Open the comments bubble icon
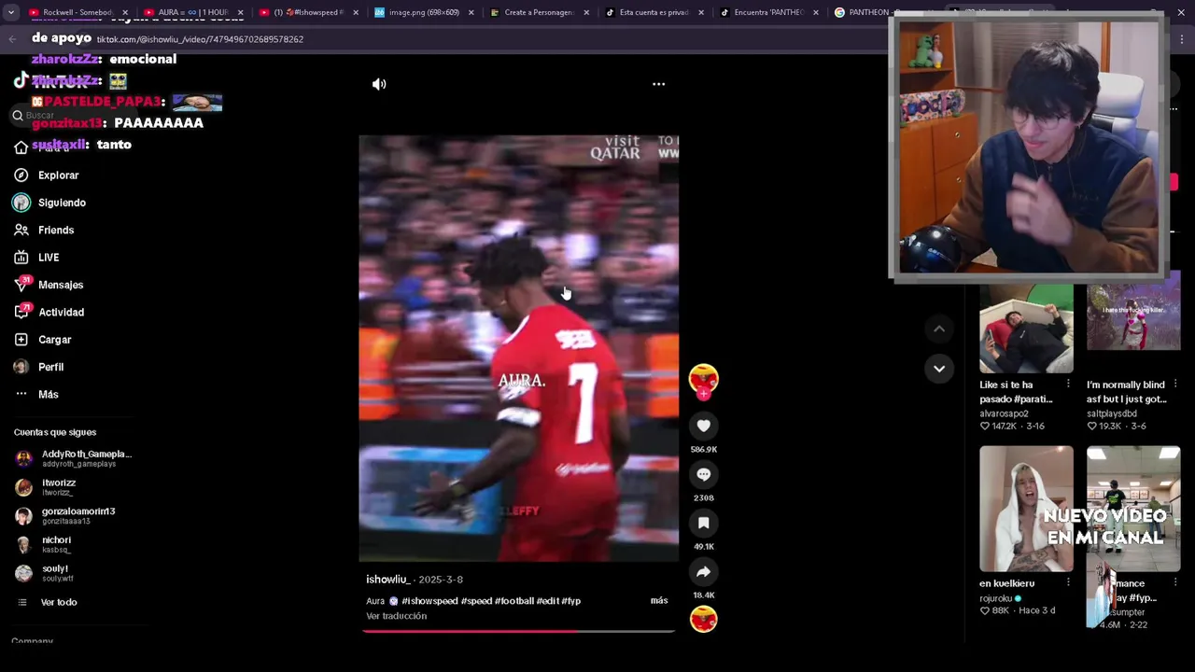1195x672 pixels. click(x=703, y=474)
